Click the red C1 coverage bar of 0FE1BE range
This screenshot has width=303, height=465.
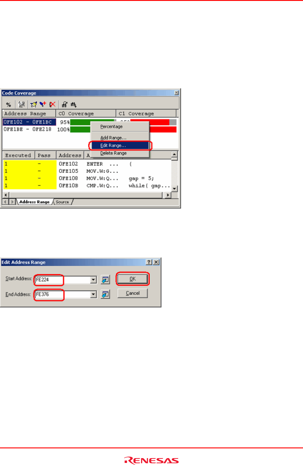(x=163, y=129)
